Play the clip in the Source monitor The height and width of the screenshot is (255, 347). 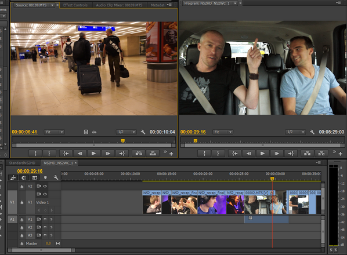click(x=93, y=154)
